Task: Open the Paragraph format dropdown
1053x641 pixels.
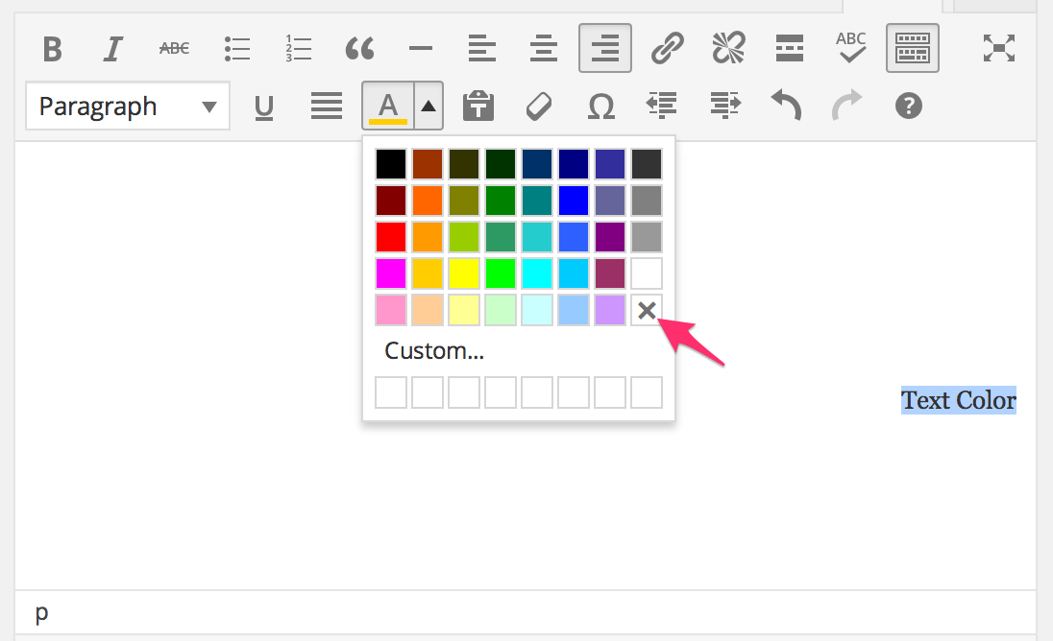Action: coord(128,106)
